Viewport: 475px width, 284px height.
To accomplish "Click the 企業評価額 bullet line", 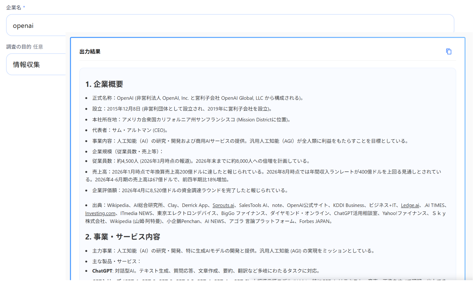I will click(x=191, y=190).
